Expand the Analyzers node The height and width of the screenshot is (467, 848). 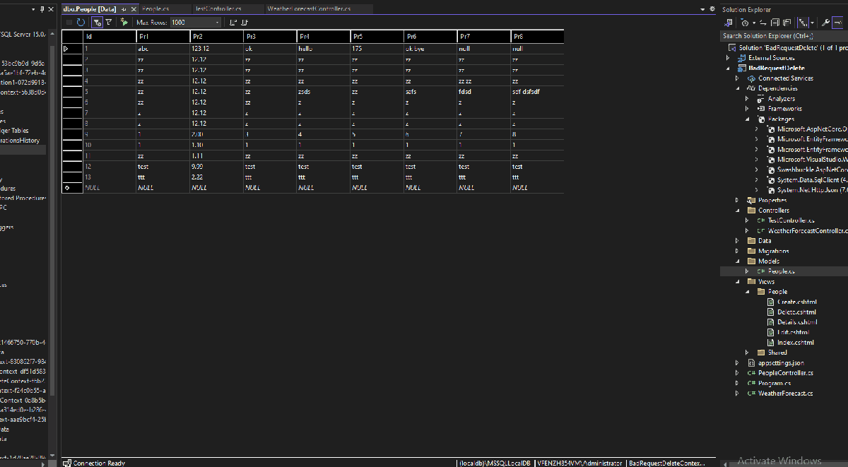pyautogui.click(x=747, y=99)
